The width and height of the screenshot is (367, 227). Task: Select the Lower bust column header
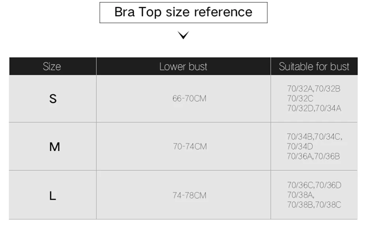[x=183, y=66]
